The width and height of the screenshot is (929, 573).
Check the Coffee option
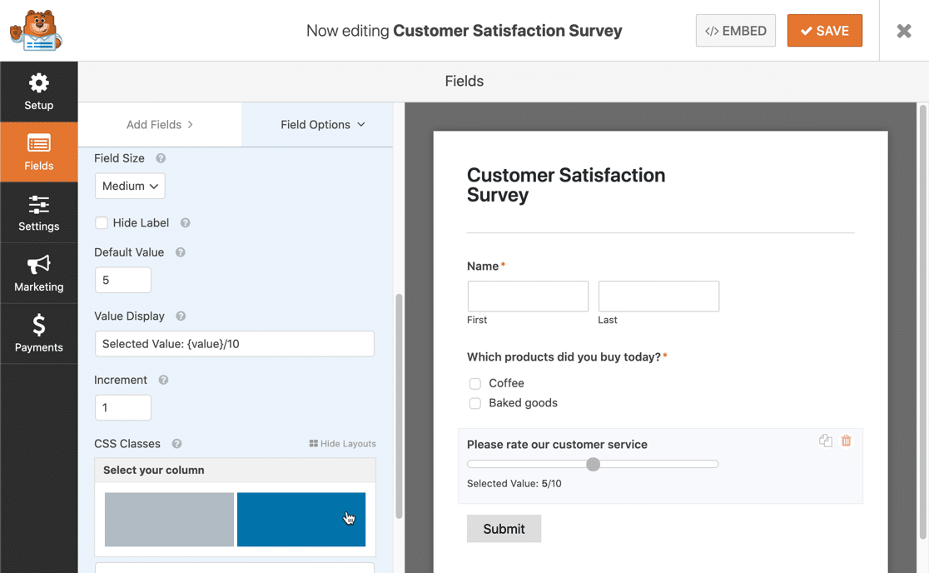pyautogui.click(x=475, y=384)
